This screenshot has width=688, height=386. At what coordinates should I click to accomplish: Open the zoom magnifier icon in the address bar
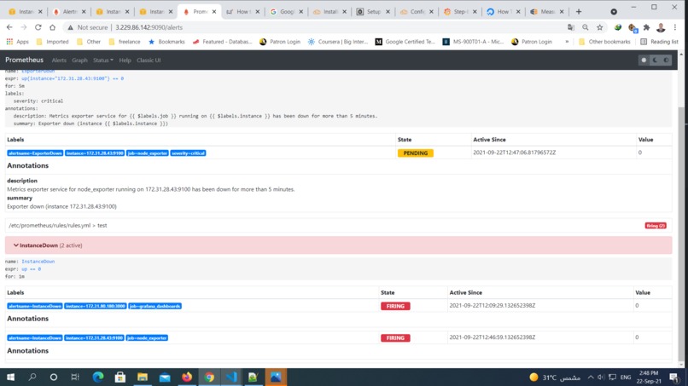tap(586, 27)
